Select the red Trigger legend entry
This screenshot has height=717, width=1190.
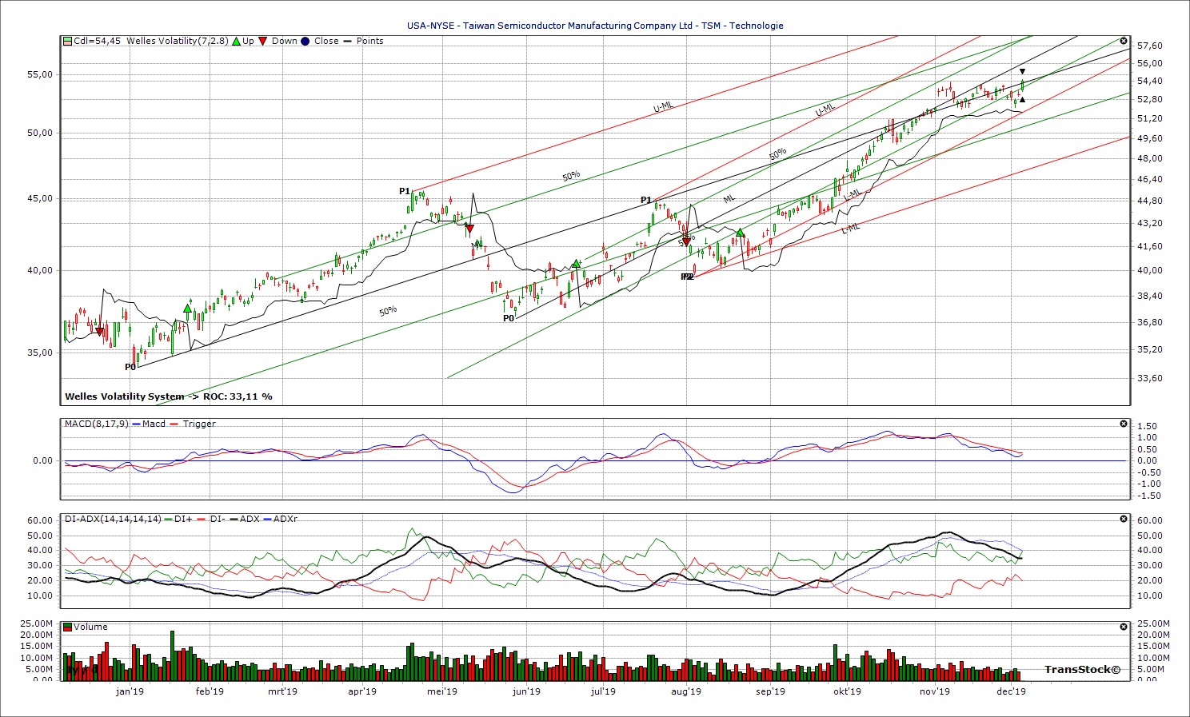click(x=193, y=424)
